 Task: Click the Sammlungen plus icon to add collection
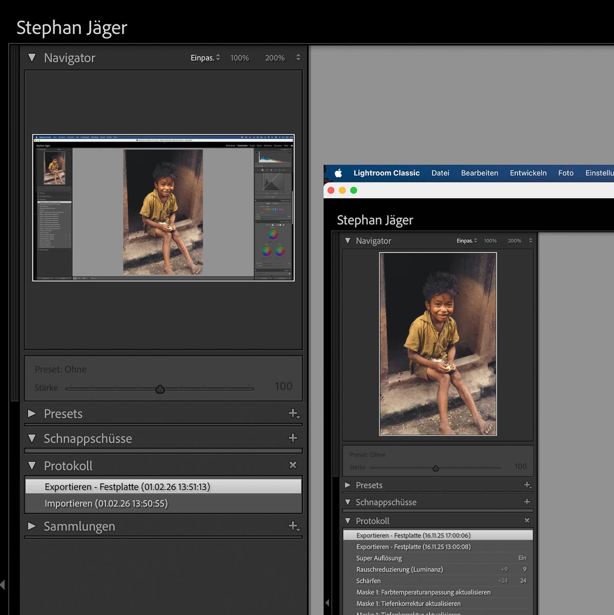pyautogui.click(x=293, y=526)
